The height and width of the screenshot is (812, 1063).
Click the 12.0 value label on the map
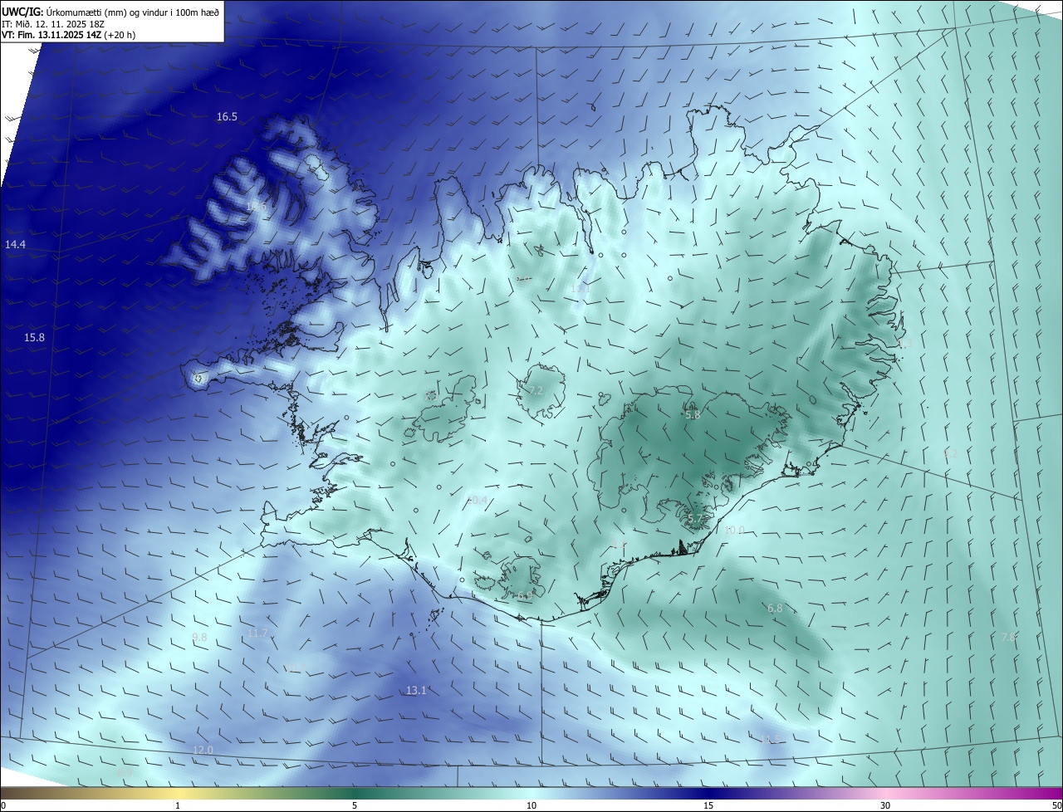click(x=203, y=751)
